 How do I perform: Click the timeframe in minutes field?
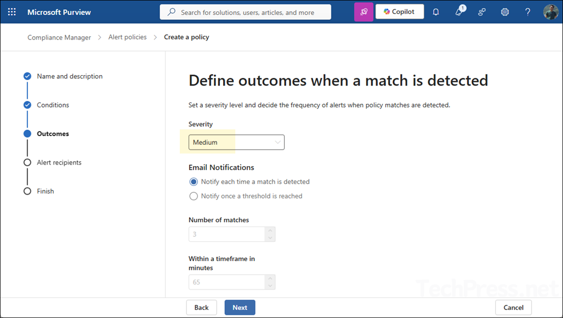227,282
